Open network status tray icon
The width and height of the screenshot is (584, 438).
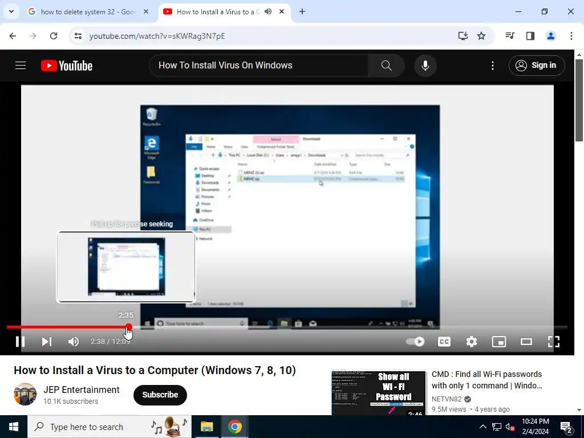click(497, 427)
